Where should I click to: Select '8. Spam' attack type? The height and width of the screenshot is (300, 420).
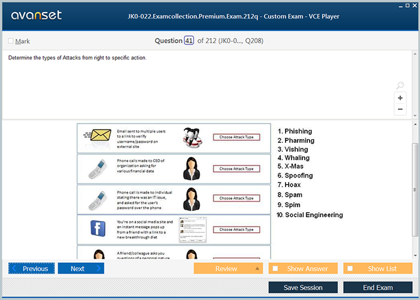(290, 195)
